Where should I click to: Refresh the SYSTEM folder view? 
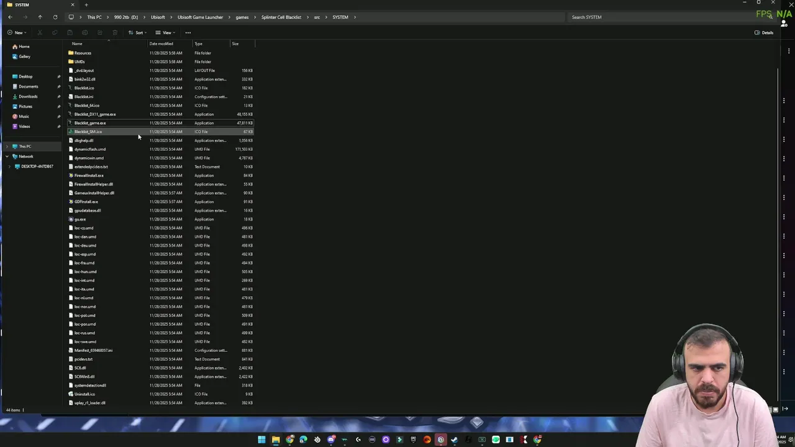[x=55, y=17]
